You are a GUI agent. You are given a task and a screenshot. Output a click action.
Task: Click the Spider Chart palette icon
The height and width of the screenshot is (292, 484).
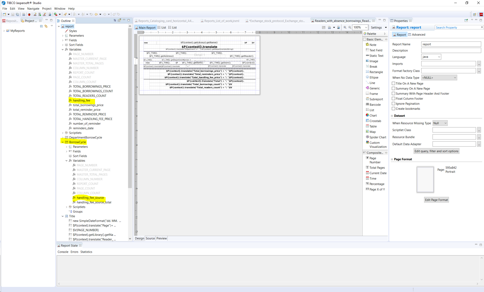click(x=377, y=137)
